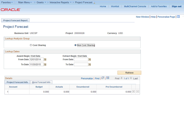The height and width of the screenshot is (138, 184).
Task: Open the Favorites dropdown menu
Action: pos(7,3)
